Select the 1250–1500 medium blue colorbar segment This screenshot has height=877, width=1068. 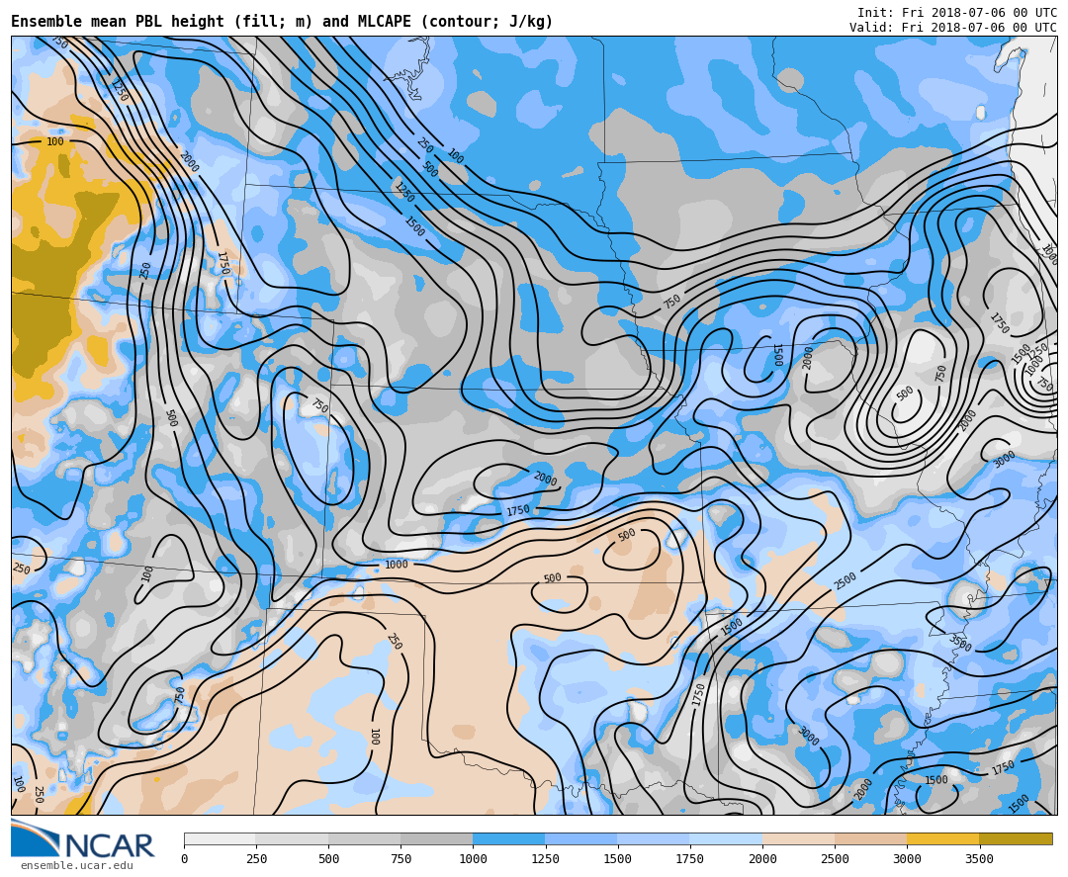coord(580,838)
